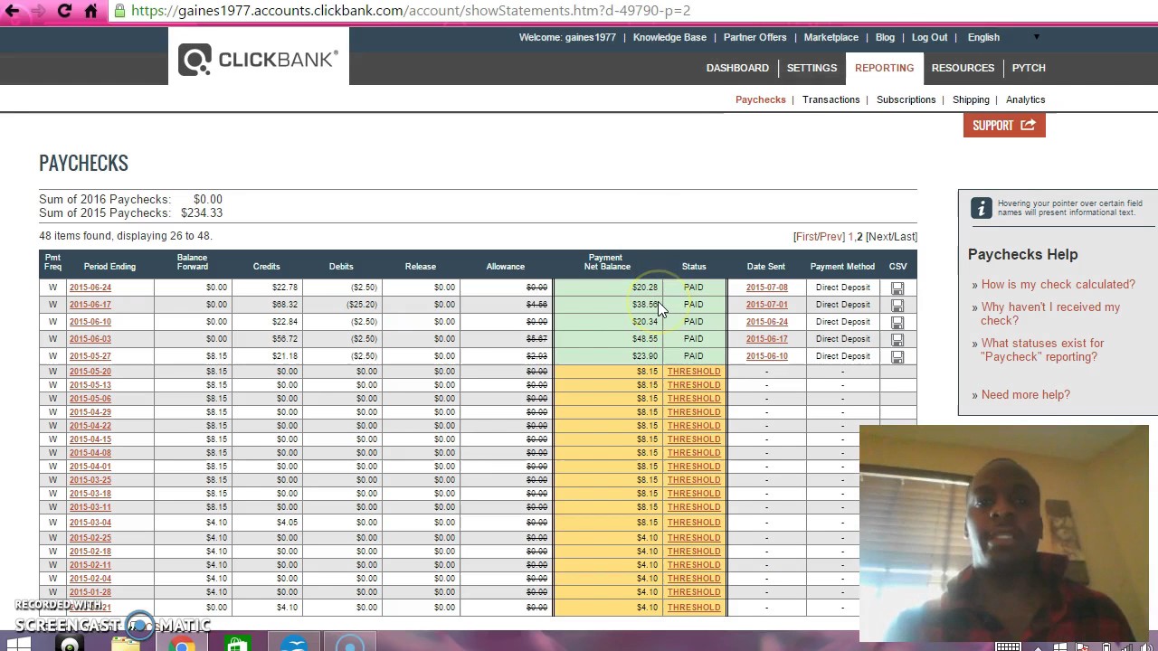Click the ClickBank logo
Image resolution: width=1158 pixels, height=651 pixels.
[258, 60]
